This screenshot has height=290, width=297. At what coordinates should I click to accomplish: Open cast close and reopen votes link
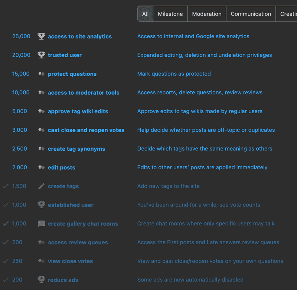pyautogui.click(x=86, y=130)
